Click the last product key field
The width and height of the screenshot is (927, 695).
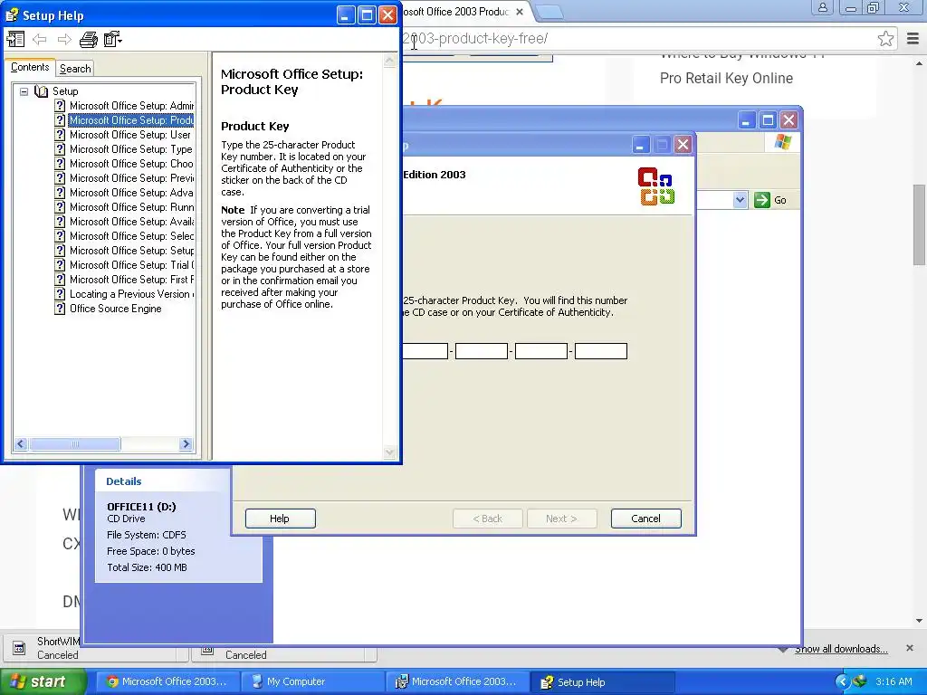coord(601,351)
